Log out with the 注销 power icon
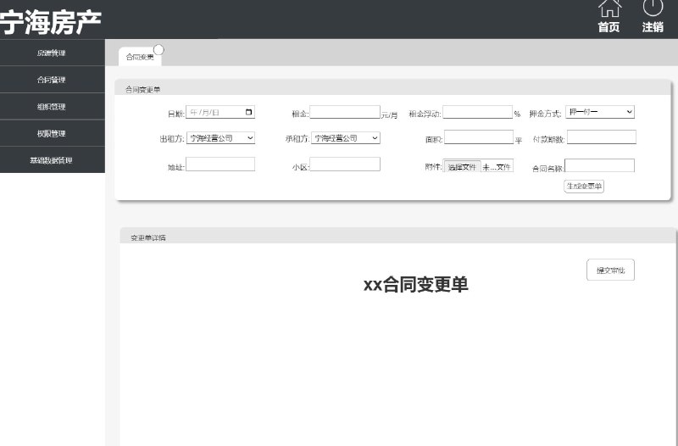Viewport: 678px width, 446px height. (653, 7)
